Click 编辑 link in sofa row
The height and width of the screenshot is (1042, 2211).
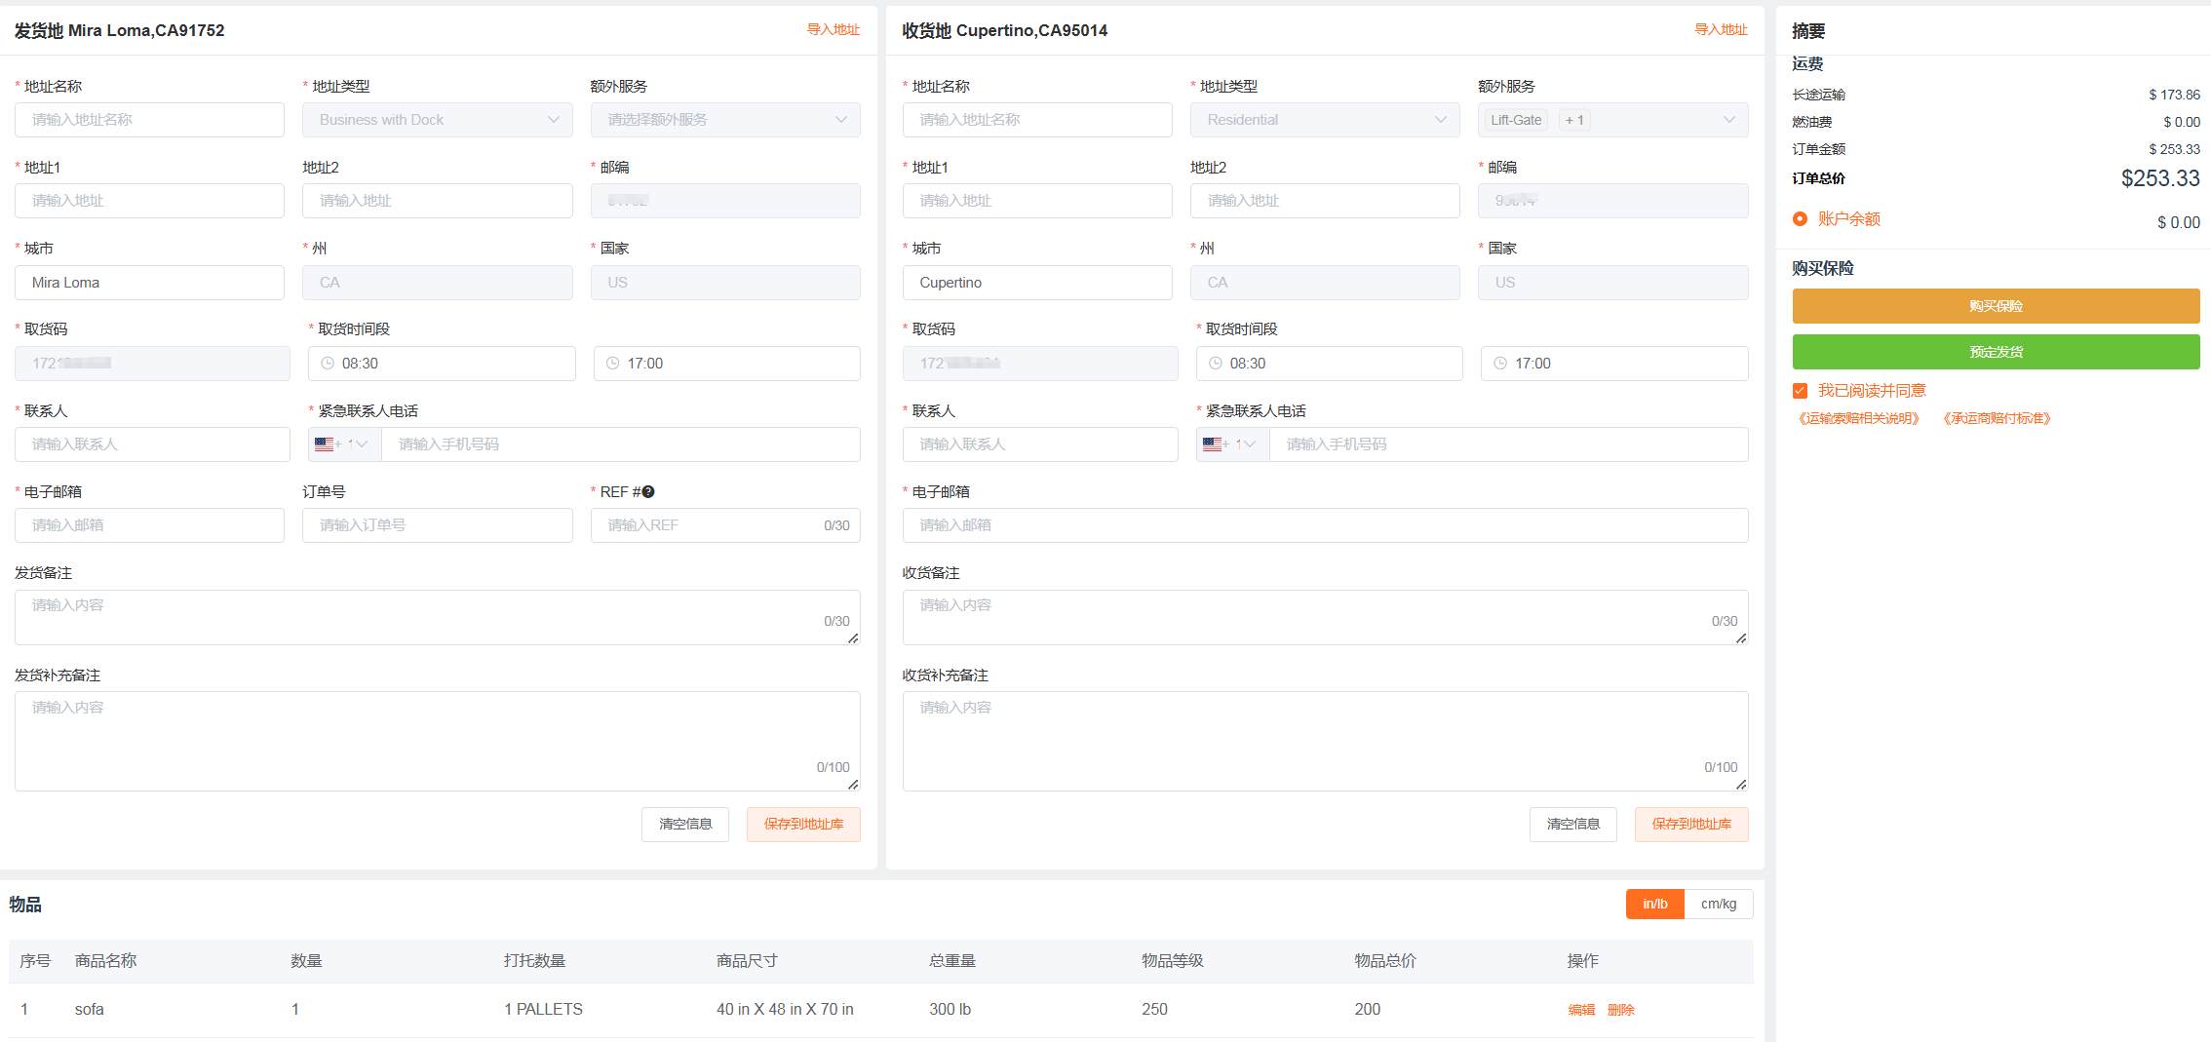(x=1581, y=1010)
